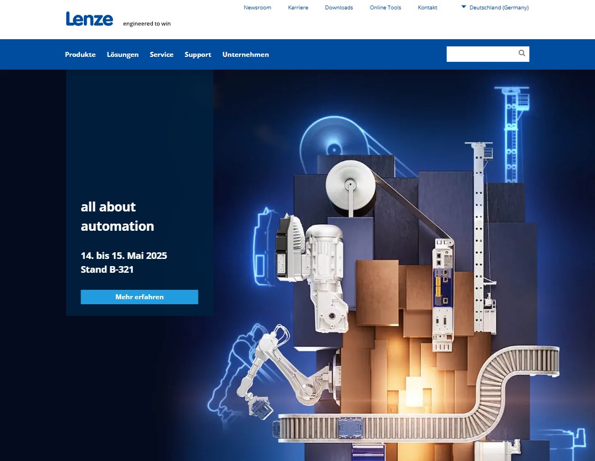Open the Lösungen menu
The width and height of the screenshot is (595, 461).
coord(122,55)
